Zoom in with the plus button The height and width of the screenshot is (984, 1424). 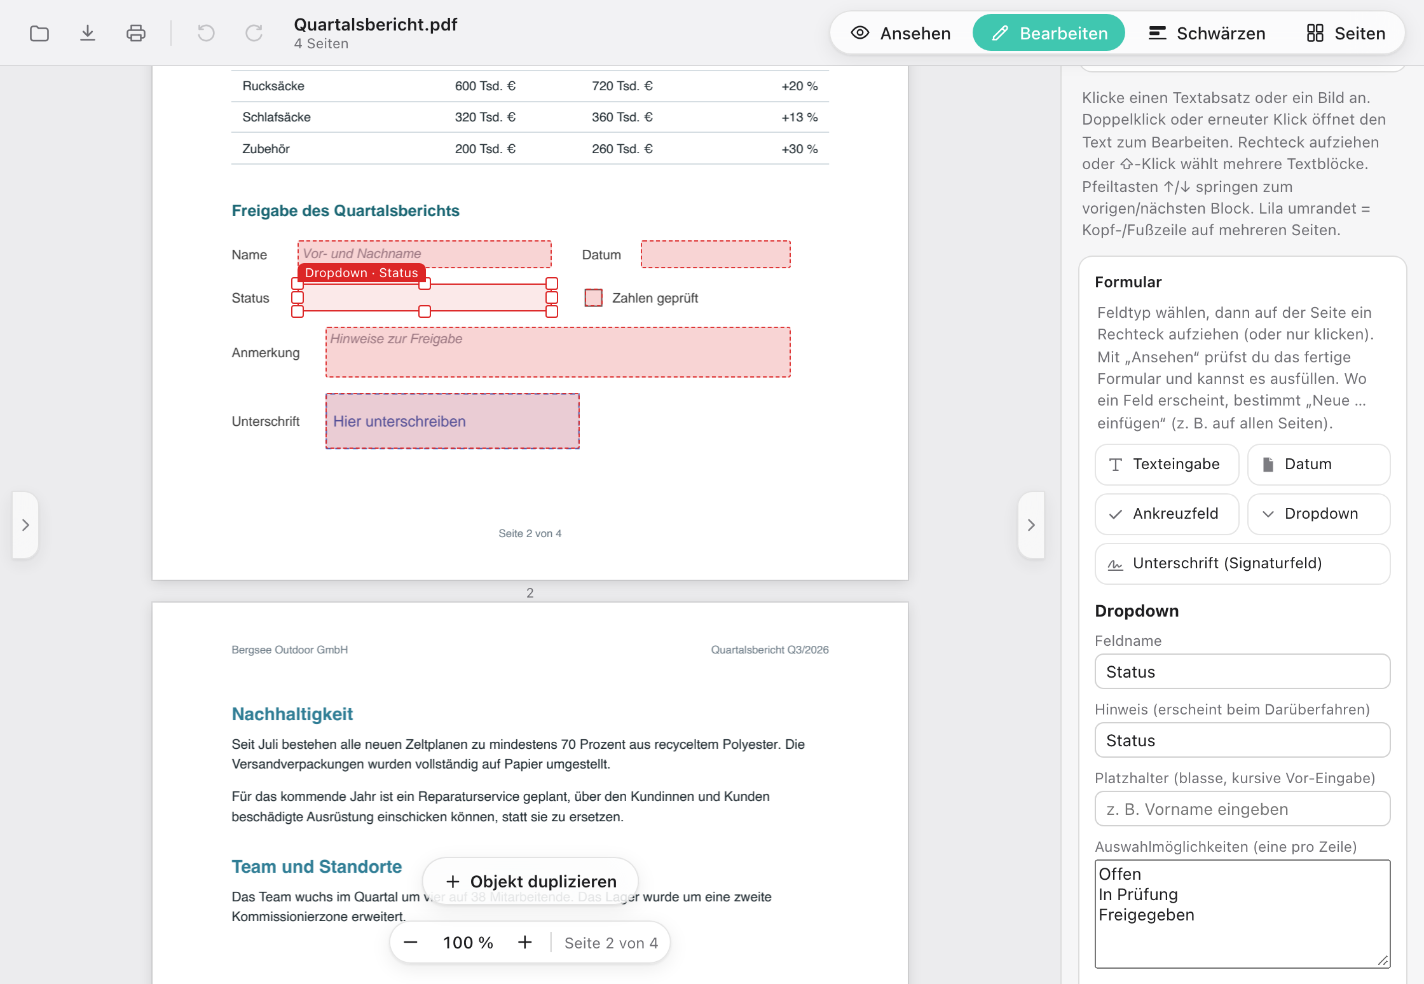[524, 943]
